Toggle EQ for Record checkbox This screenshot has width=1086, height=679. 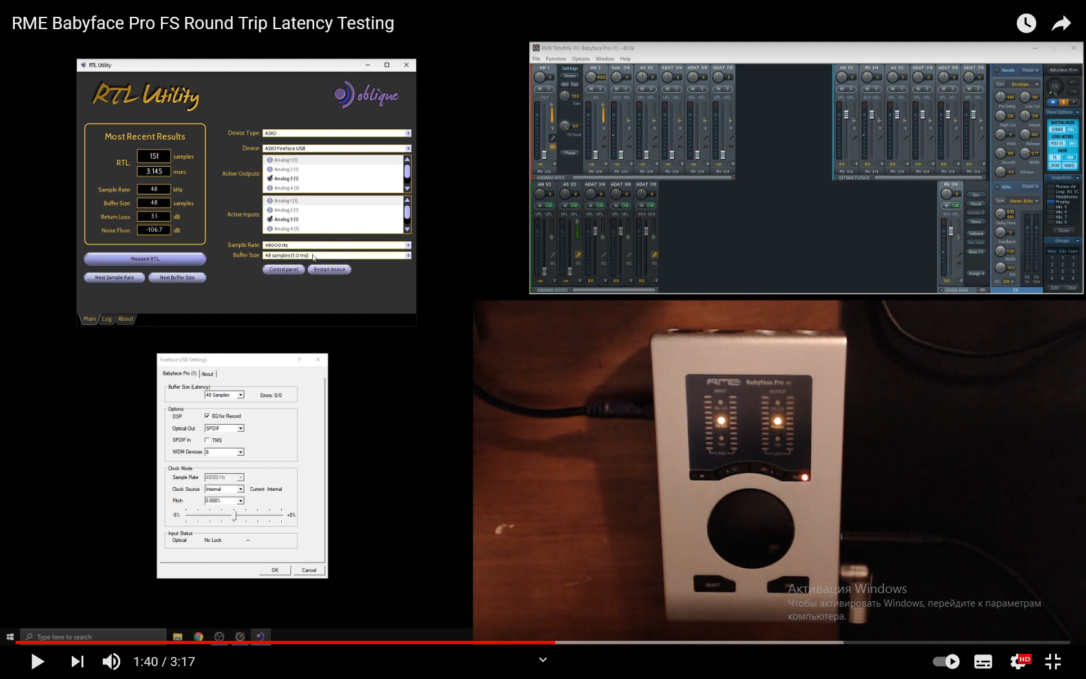(x=207, y=416)
